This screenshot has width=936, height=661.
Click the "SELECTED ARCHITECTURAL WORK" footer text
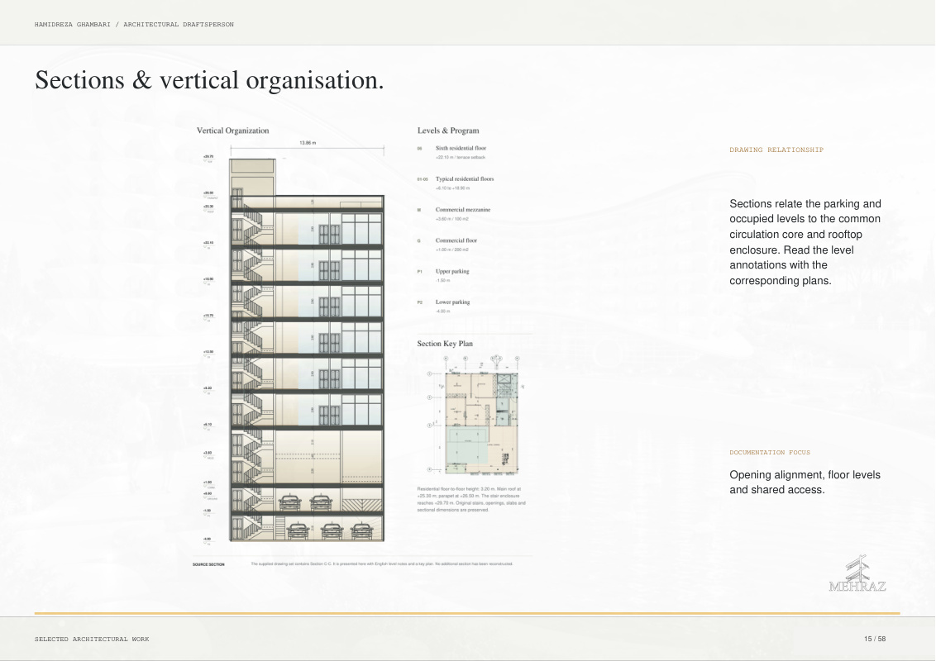(92, 639)
